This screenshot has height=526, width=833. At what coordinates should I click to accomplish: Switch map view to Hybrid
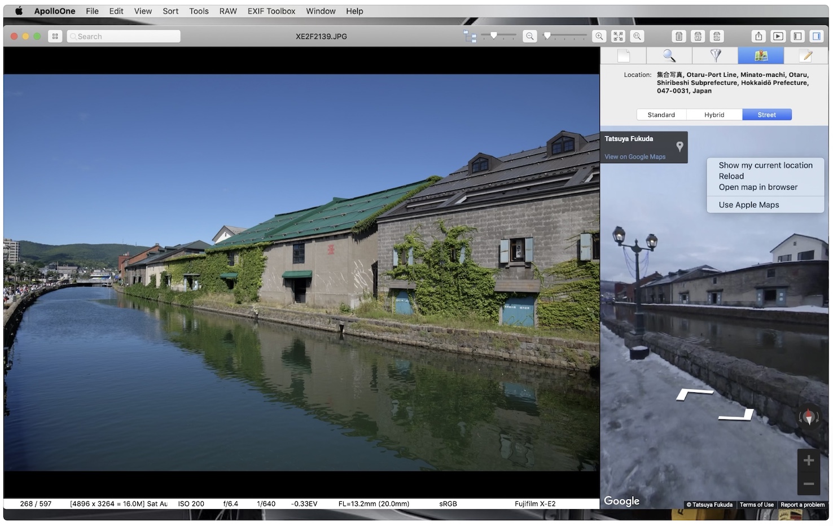[x=714, y=115]
